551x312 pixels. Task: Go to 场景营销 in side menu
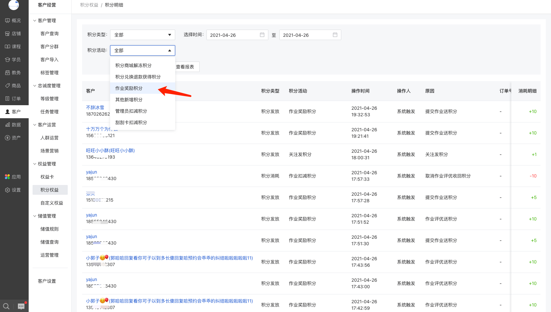click(x=49, y=151)
